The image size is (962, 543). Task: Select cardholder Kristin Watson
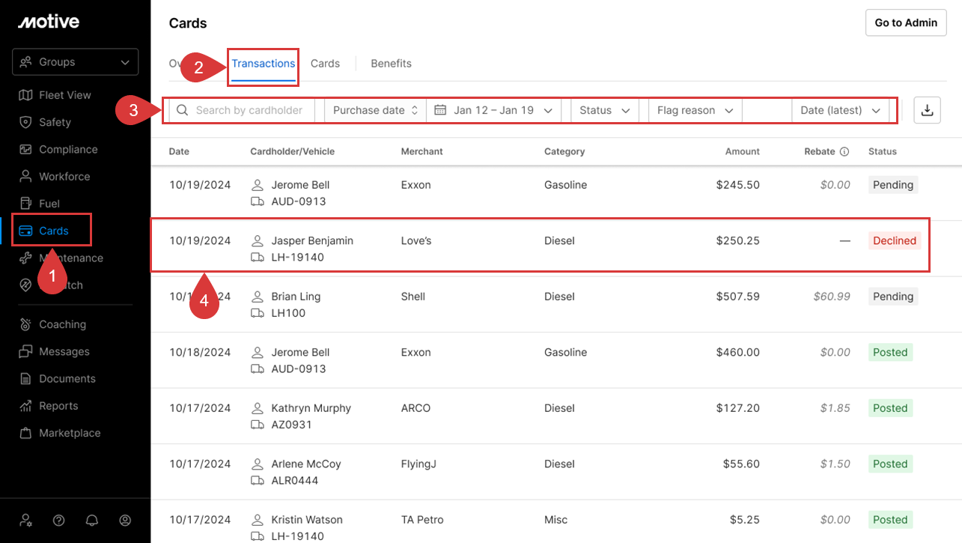[x=307, y=520]
